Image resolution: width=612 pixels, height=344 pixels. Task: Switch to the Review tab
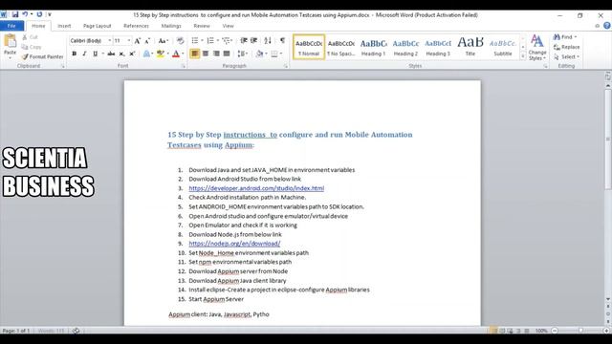[x=202, y=26]
